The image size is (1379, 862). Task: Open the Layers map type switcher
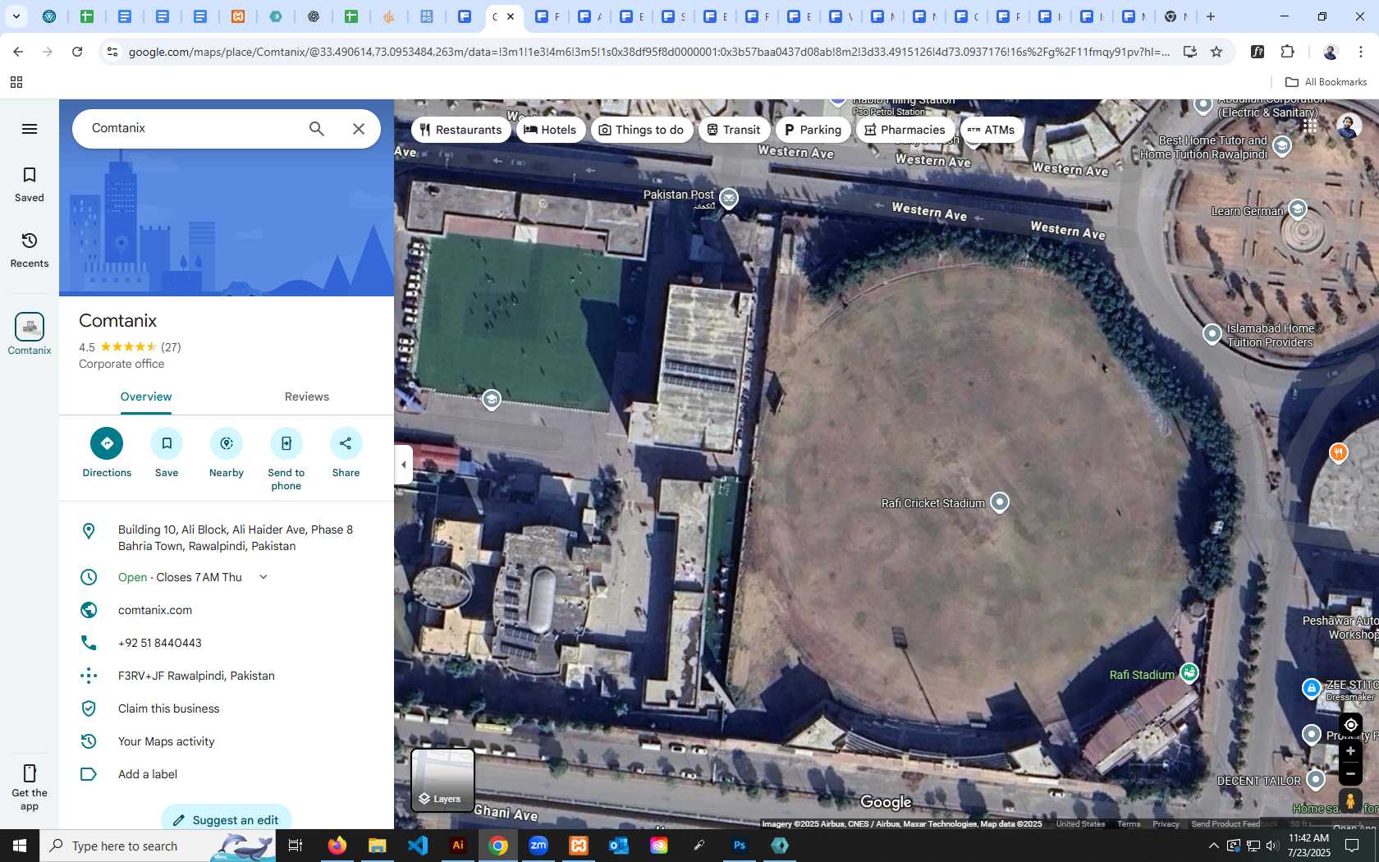pos(442,780)
